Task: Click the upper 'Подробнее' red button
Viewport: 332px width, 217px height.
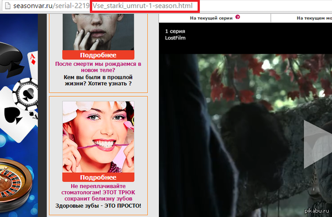Action: [x=98, y=55]
